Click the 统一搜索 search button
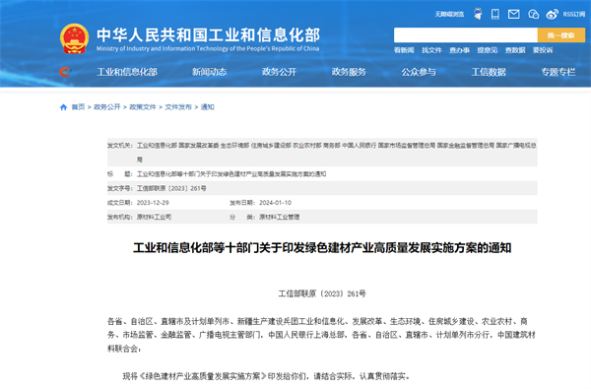591x389 pixels. (x=561, y=35)
